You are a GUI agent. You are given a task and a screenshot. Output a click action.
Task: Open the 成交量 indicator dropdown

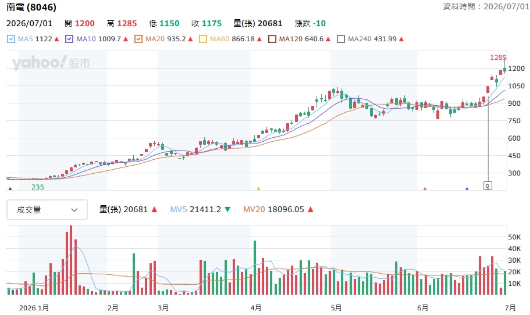[x=47, y=210]
